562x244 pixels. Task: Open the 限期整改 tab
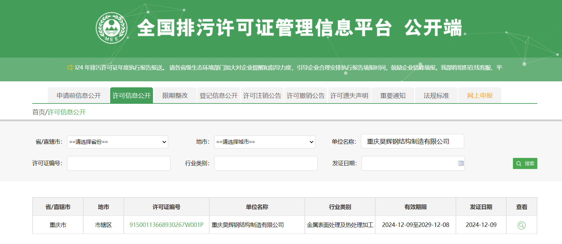(175, 96)
